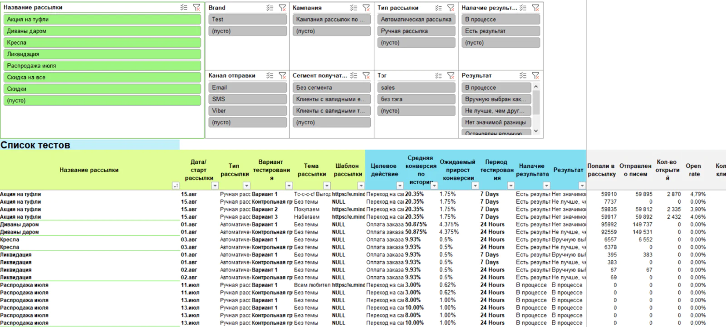Image resolution: width=726 pixels, height=327 pixels.
Task: Open filter dropdown for Дата/старт рассылки column
Action: tap(215, 185)
